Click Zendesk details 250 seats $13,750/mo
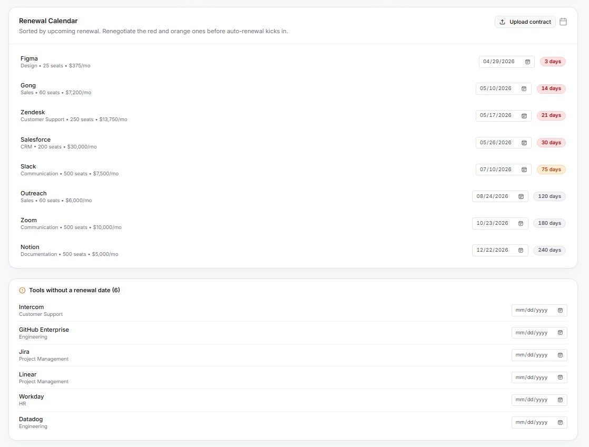This screenshot has width=589, height=447. tap(74, 120)
